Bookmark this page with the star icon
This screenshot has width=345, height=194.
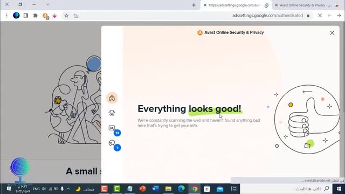[x=66, y=16]
